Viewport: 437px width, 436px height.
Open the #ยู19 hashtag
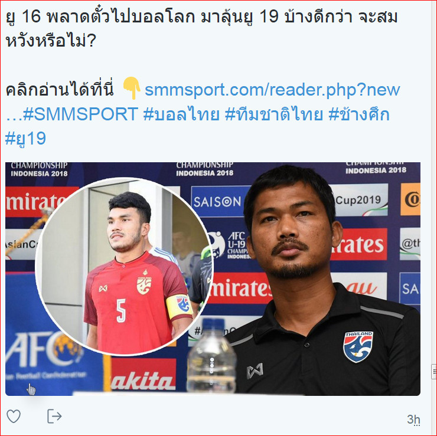pyautogui.click(x=25, y=139)
